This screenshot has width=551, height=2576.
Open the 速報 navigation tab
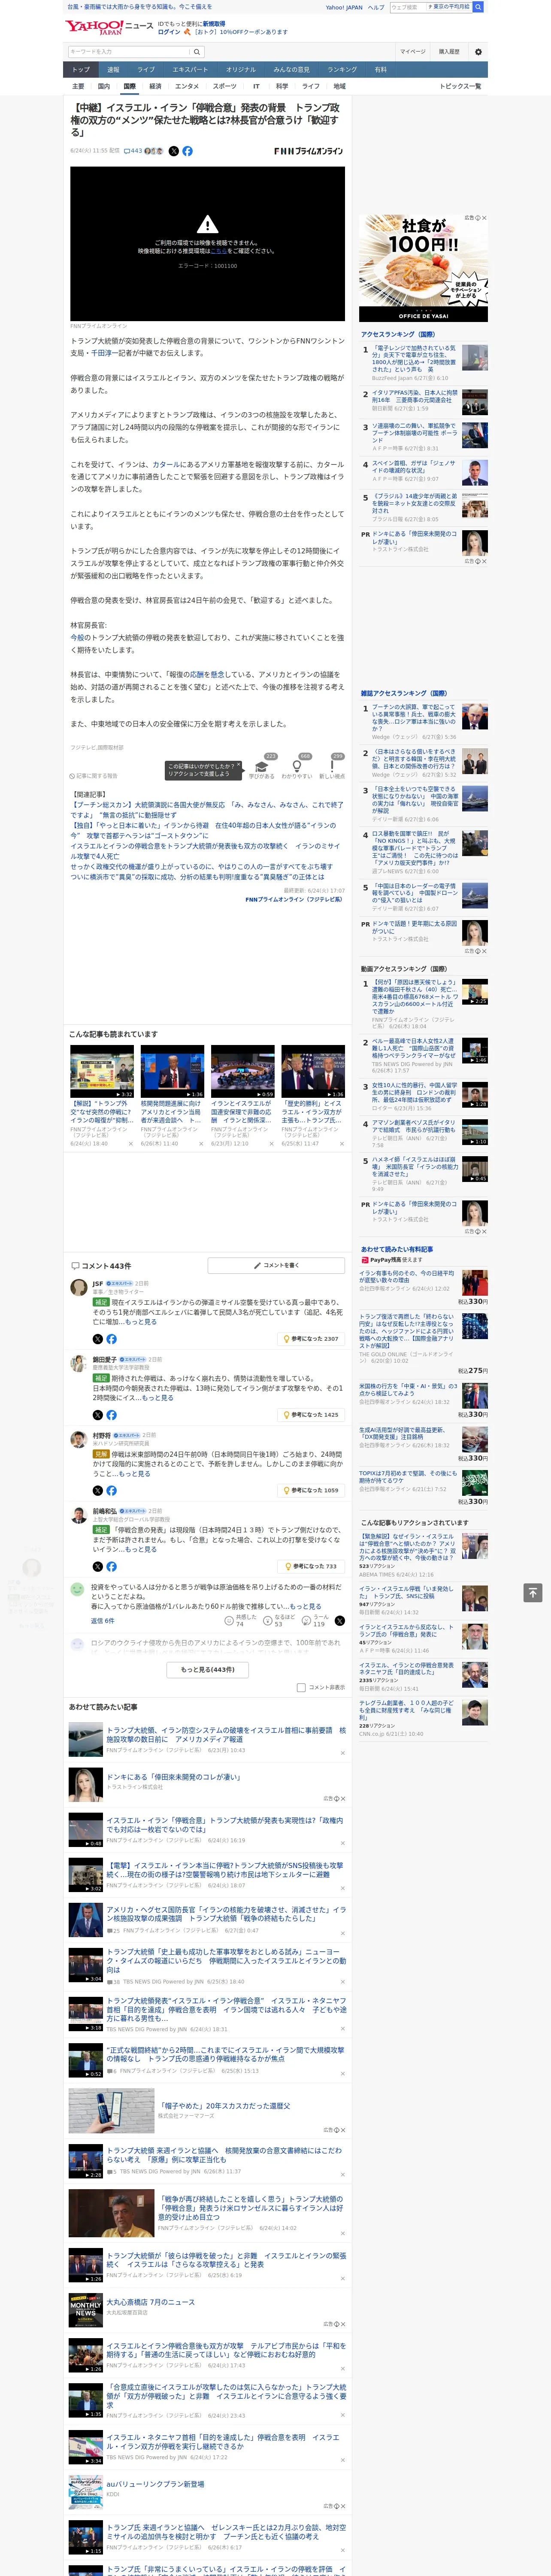[113, 70]
